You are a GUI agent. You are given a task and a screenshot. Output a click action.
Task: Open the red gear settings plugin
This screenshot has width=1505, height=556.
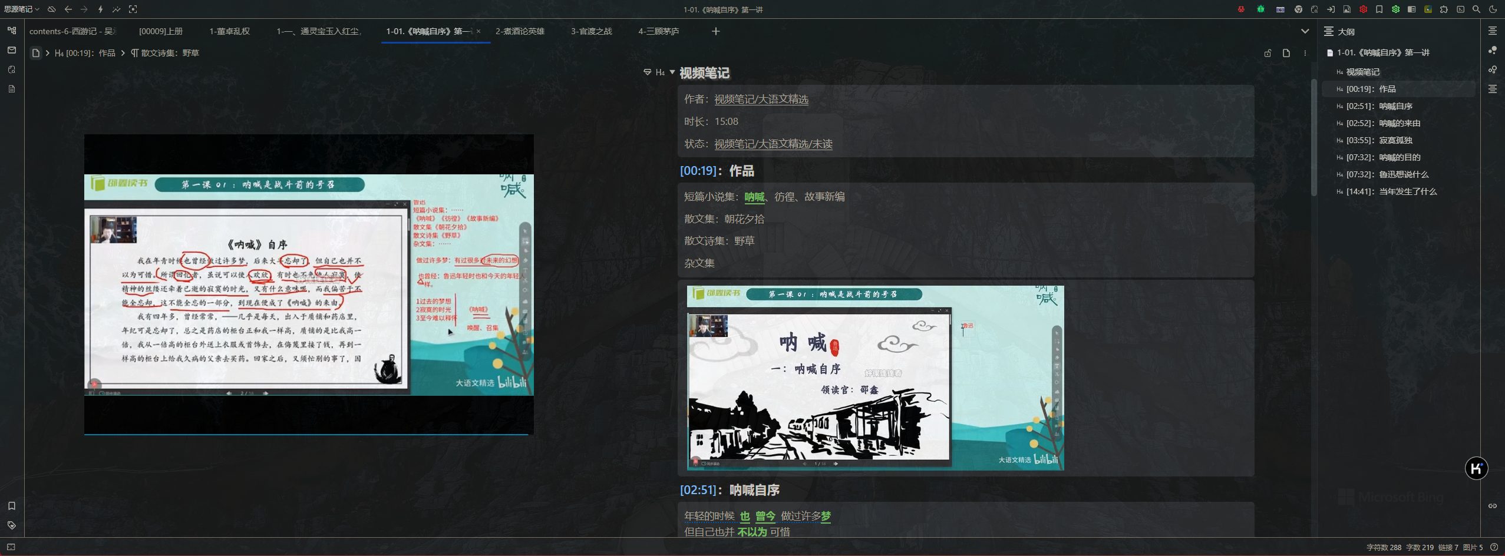tap(1364, 9)
